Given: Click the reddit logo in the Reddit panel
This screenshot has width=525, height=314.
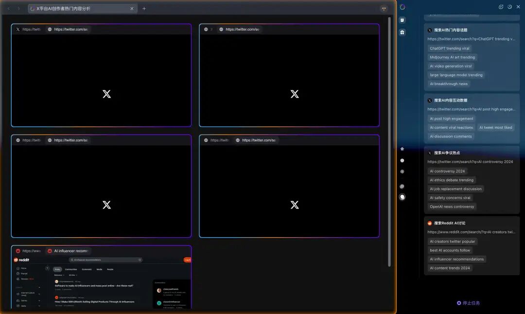Looking at the screenshot, I should 21,260.
